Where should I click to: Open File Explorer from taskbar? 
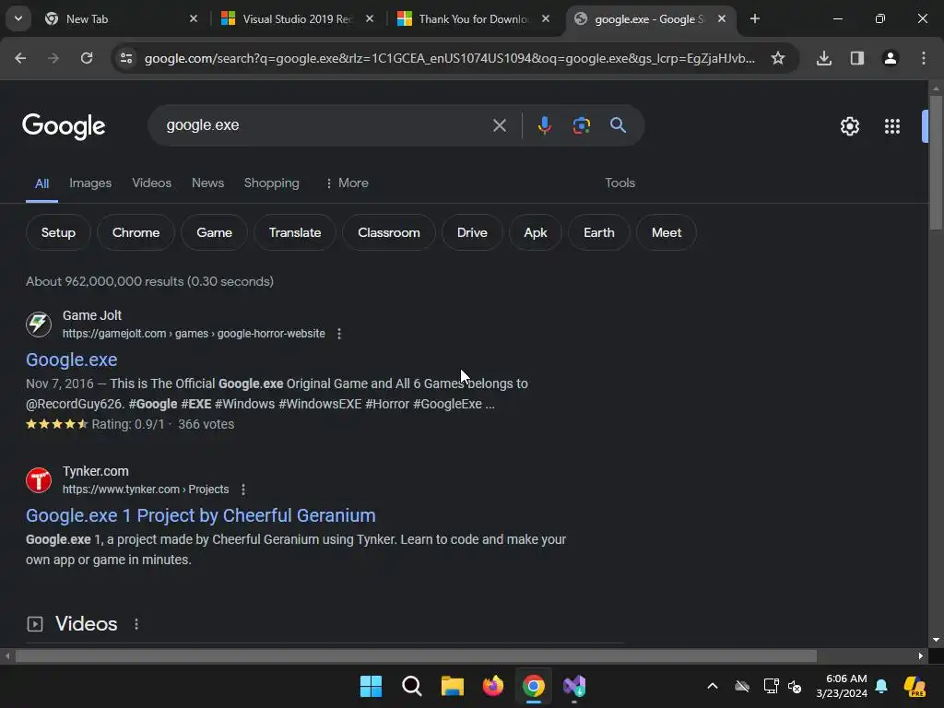(x=452, y=686)
